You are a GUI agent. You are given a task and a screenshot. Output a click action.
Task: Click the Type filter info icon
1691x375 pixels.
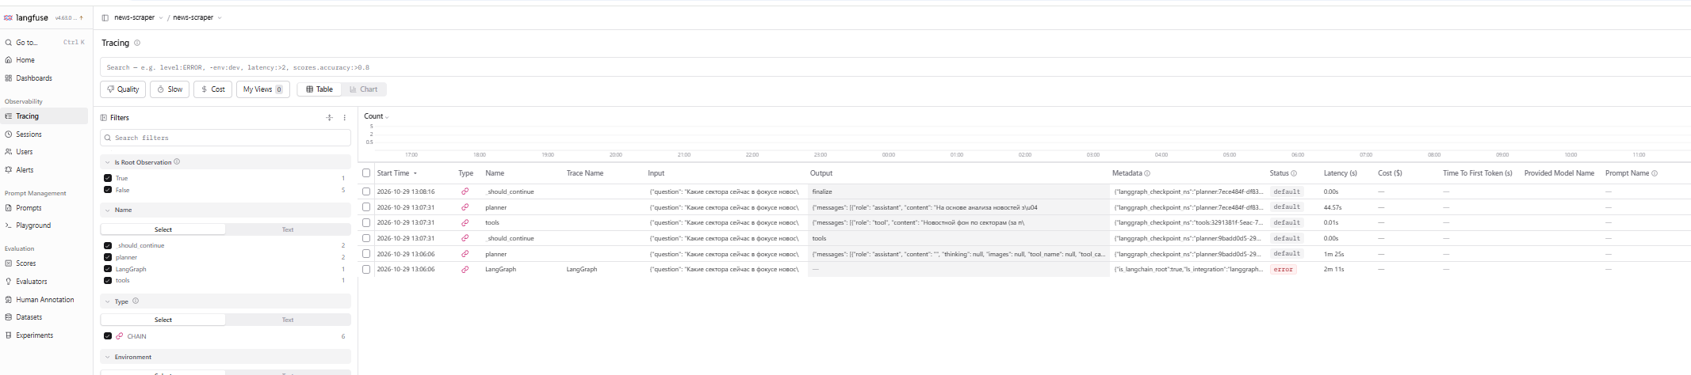tap(136, 301)
